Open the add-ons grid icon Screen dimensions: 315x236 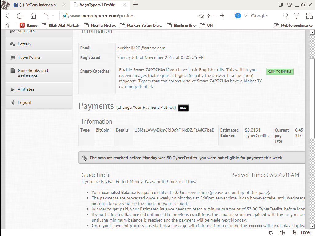[x=309, y=16]
